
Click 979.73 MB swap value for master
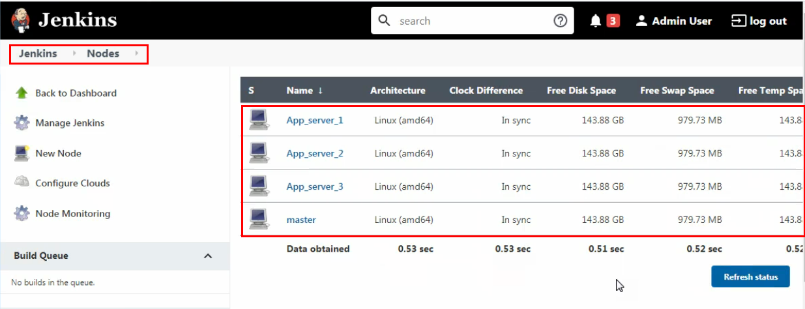699,220
